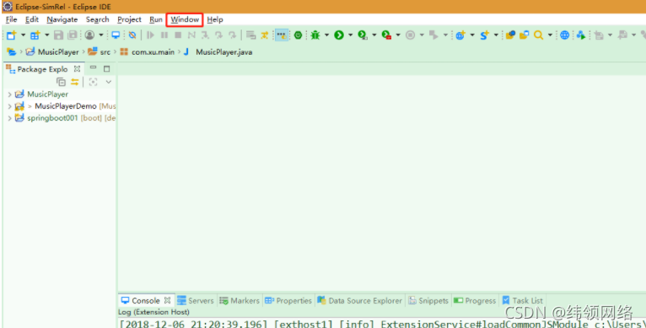Open the Debug dropdown arrow

coord(326,35)
